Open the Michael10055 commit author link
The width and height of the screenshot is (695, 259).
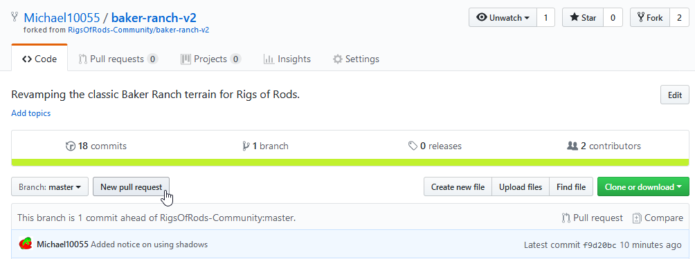click(x=62, y=244)
